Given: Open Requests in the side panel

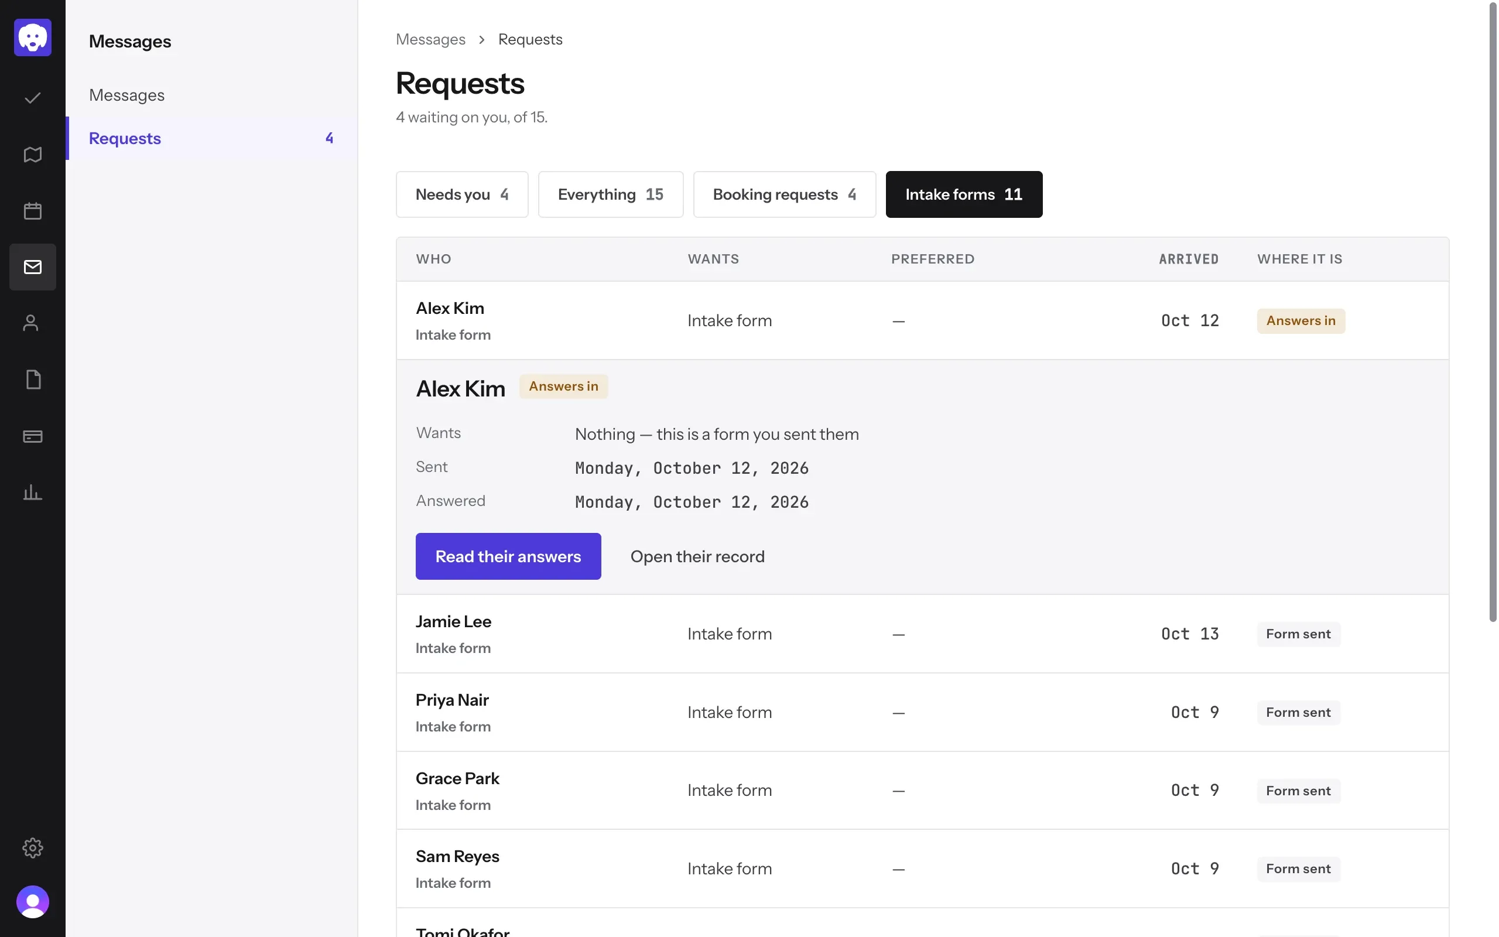Looking at the screenshot, I should (x=212, y=138).
